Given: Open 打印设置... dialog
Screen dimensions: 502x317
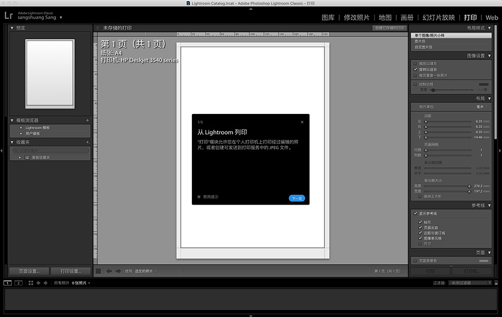Looking at the screenshot, I should coord(71,271).
